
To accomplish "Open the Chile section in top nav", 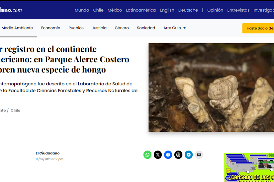I will point(98,10).
